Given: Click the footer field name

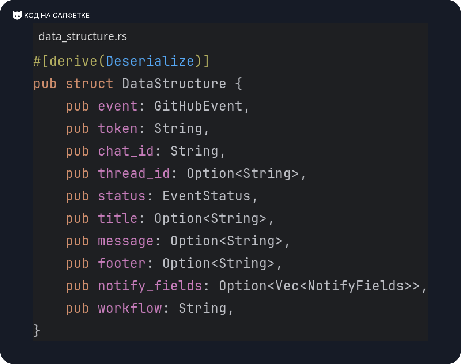Looking at the screenshot, I should (x=122, y=263).
